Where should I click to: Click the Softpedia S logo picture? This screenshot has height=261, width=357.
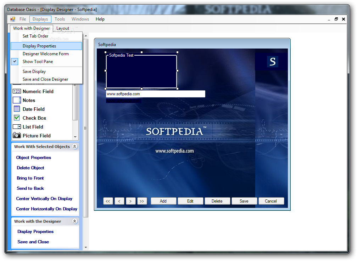coord(272,62)
